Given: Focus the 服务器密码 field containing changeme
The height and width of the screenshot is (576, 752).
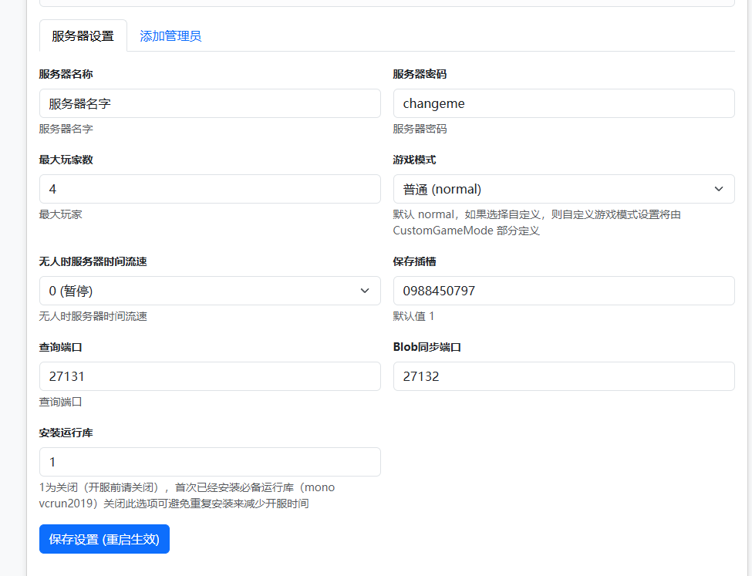Looking at the screenshot, I should 563,103.
